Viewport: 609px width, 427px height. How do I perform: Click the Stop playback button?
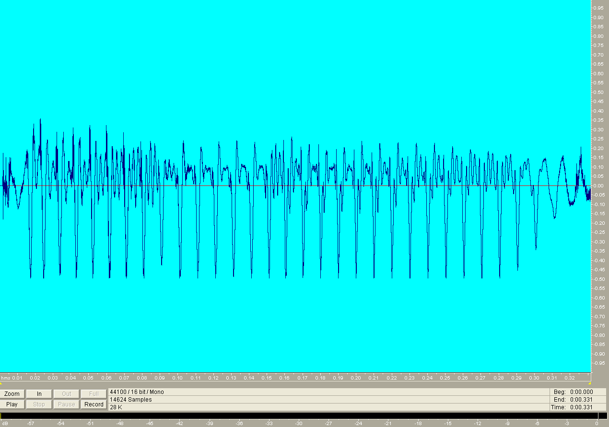click(39, 404)
